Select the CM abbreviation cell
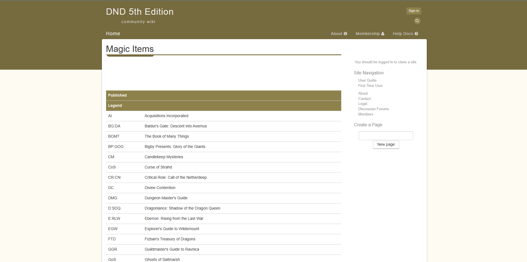Screen dimensions: 527x262 click(124, 157)
